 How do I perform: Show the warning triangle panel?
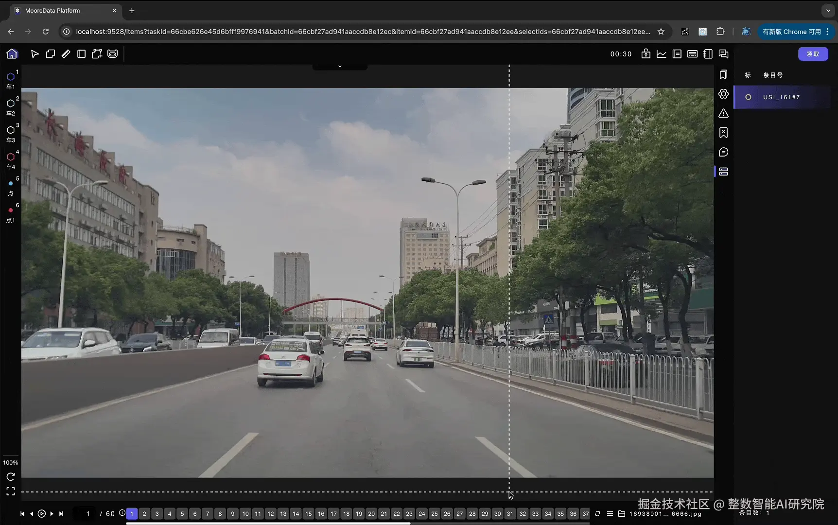coord(723,113)
